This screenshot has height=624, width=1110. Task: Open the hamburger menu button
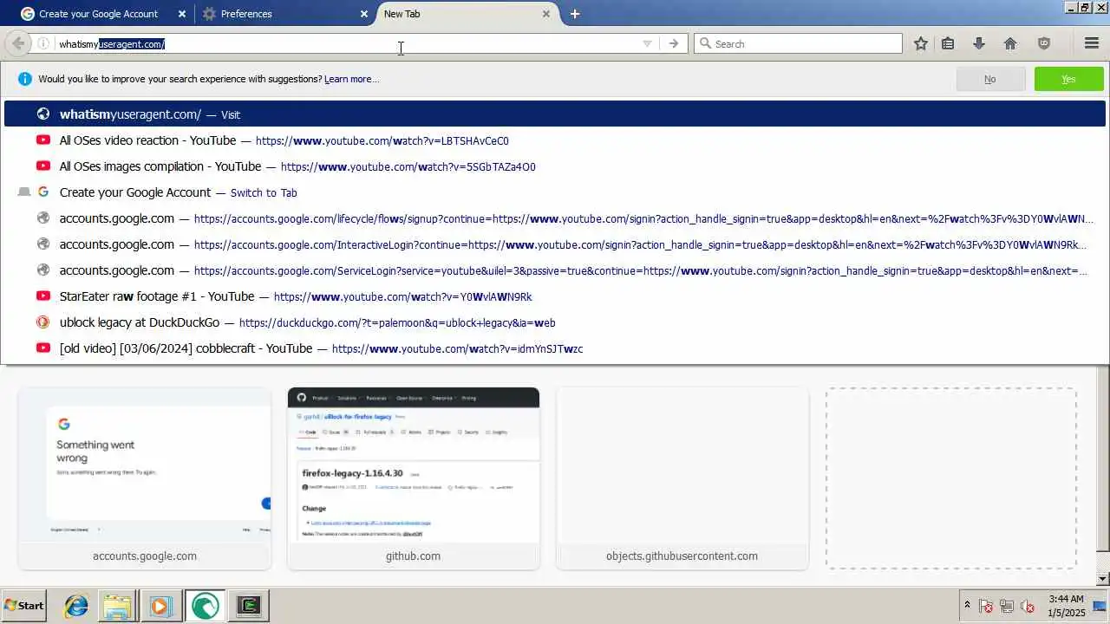pyautogui.click(x=1092, y=43)
